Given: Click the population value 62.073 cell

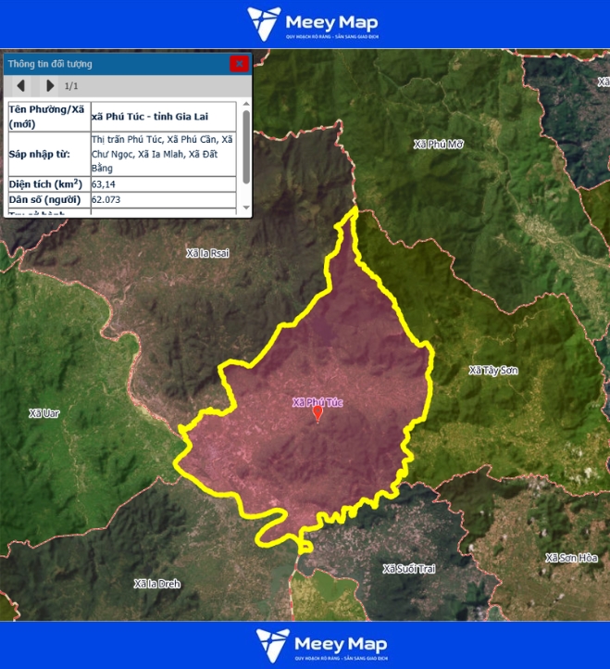Looking at the screenshot, I should pyautogui.click(x=165, y=199).
